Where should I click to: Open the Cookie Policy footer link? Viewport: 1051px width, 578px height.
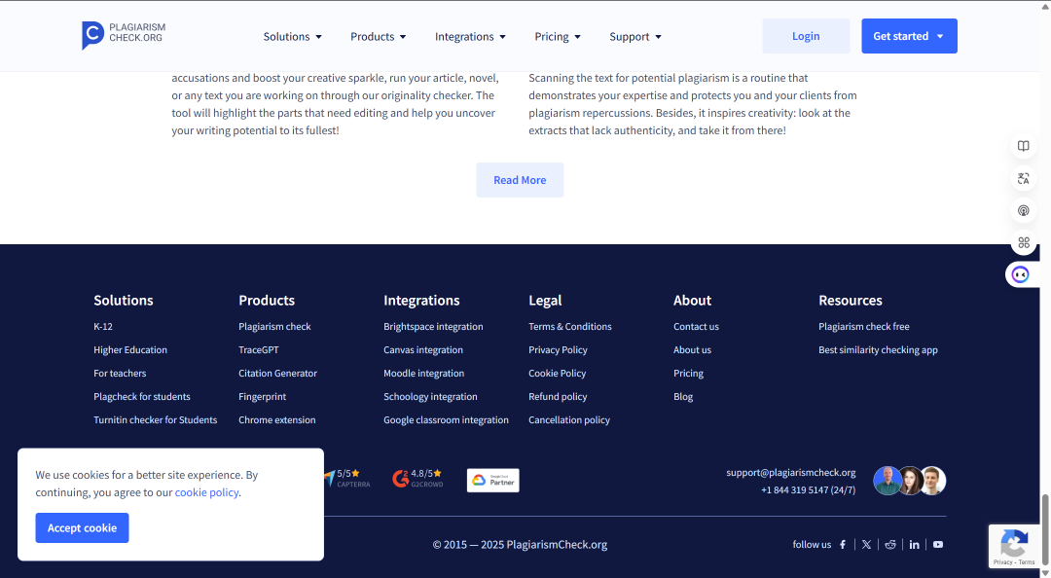coord(557,374)
